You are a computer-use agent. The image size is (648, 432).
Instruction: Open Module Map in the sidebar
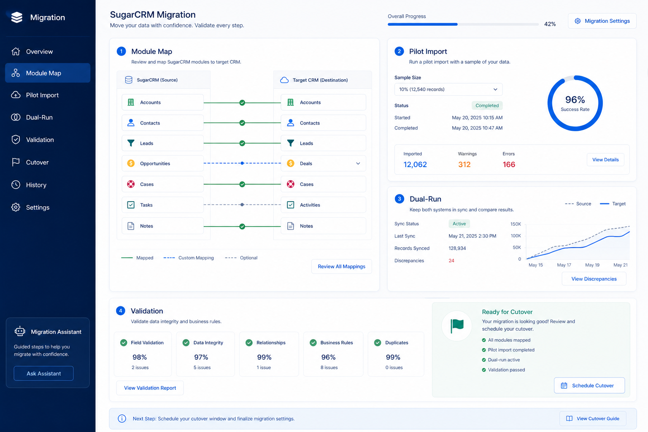point(48,73)
